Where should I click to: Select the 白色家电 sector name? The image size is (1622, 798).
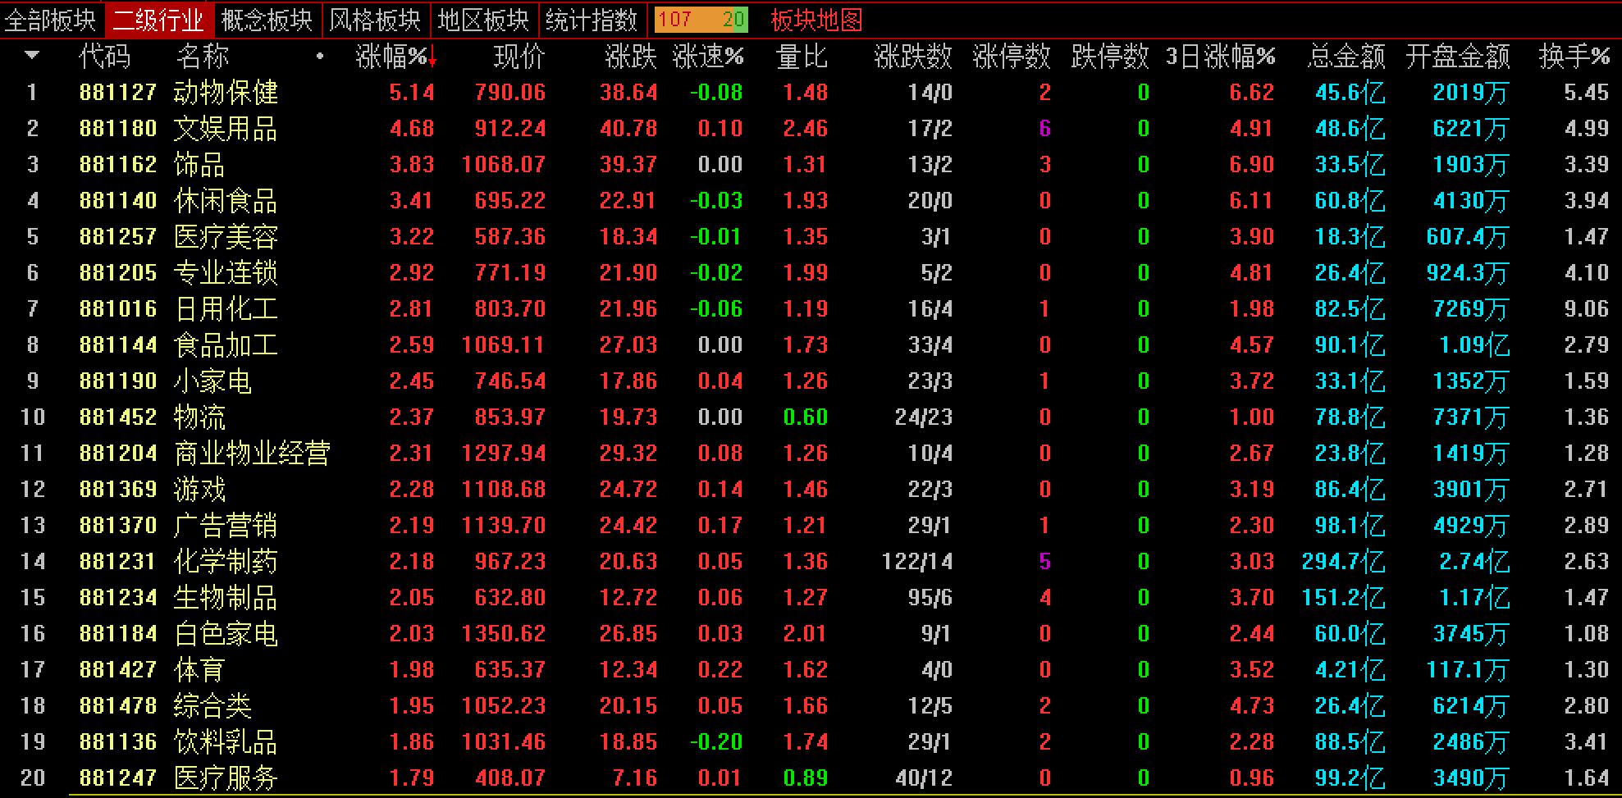click(226, 633)
